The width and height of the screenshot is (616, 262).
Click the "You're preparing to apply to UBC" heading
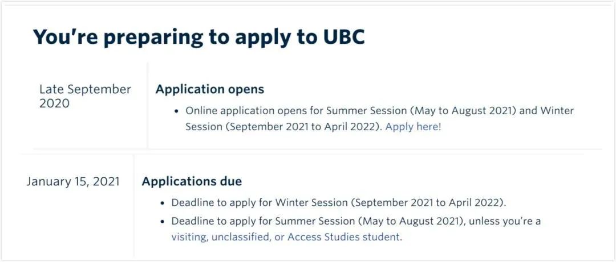[199, 36]
